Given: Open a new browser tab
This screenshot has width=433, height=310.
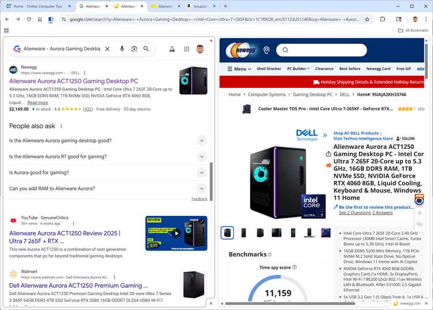Looking at the screenshot, I should point(225,6).
